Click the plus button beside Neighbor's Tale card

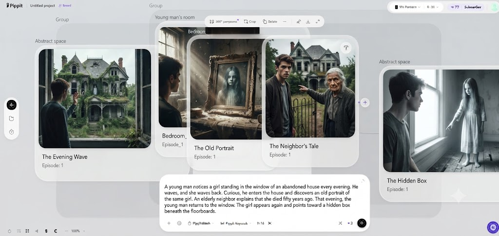coord(365,102)
